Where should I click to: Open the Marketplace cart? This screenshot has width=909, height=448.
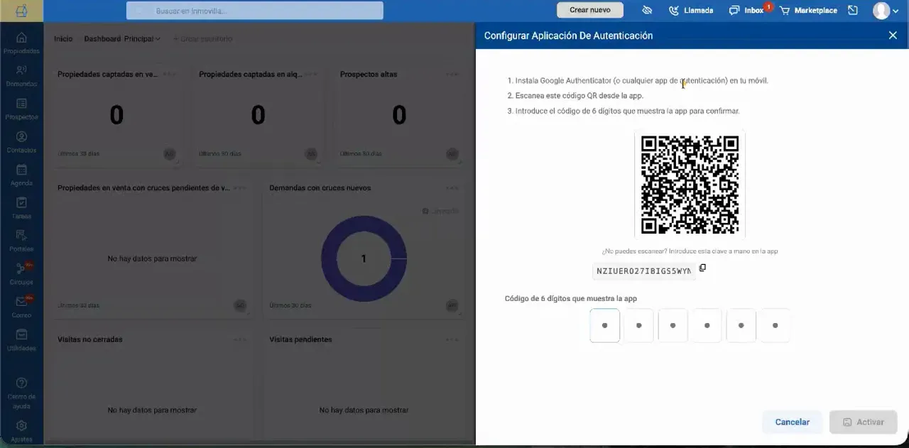tap(808, 11)
